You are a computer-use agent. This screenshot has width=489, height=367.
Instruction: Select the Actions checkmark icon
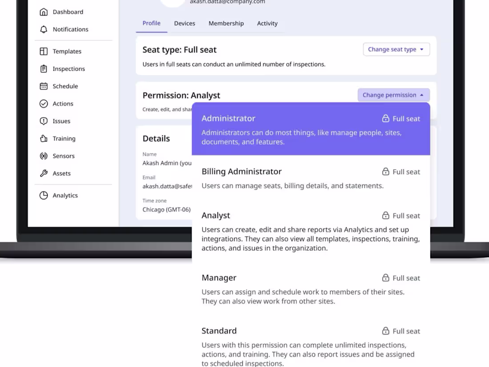[x=43, y=103]
